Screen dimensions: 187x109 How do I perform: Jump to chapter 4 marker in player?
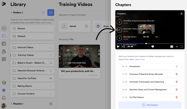pyautogui.click(x=119, y=38)
